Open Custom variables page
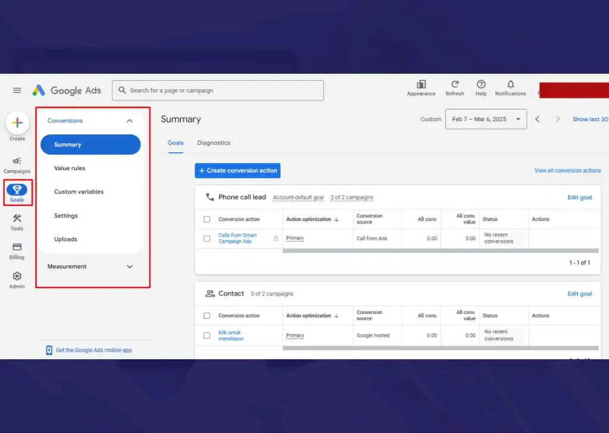Image resolution: width=609 pixels, height=433 pixels. point(79,192)
